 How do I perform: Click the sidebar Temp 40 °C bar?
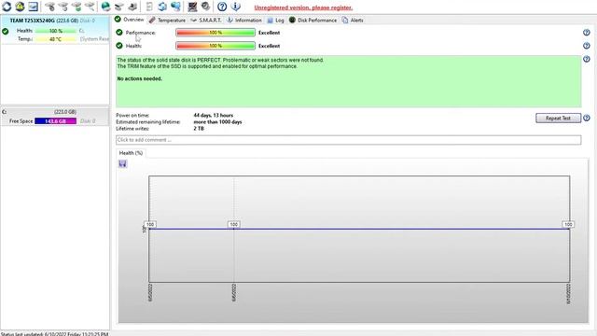[56, 39]
